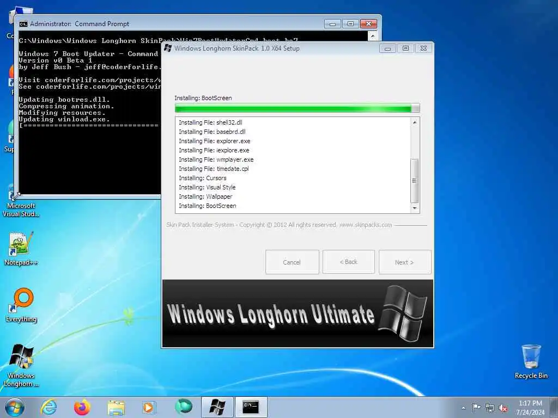
Task: Click the install log scroll down arrow
Action: (415, 208)
